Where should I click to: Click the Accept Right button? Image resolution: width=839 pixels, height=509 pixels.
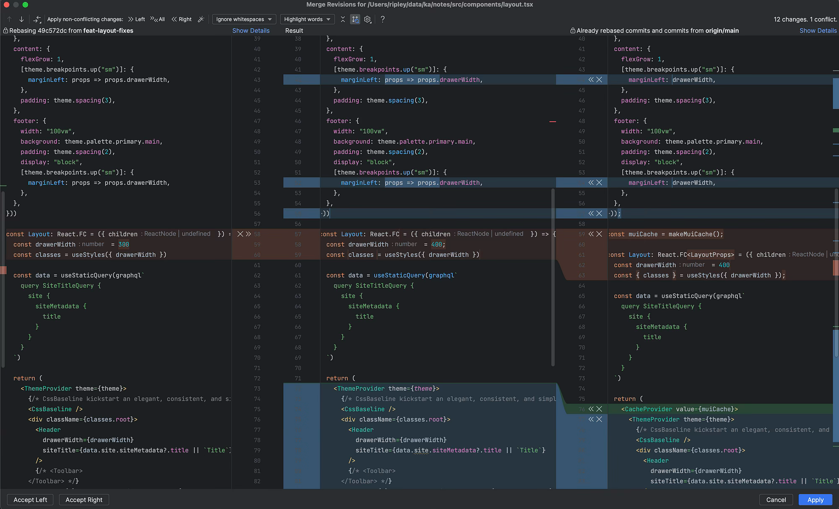click(x=84, y=500)
